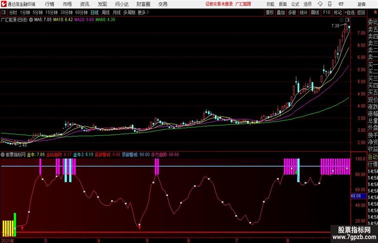This screenshot has width=378, height=243.
Task: Open the mail envelope icon
Action: (x=341, y=4)
